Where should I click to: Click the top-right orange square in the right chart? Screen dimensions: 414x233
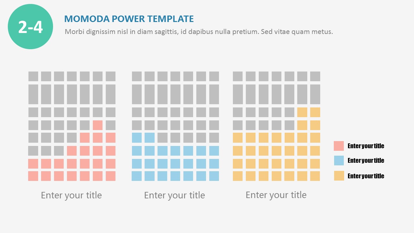coord(315,112)
